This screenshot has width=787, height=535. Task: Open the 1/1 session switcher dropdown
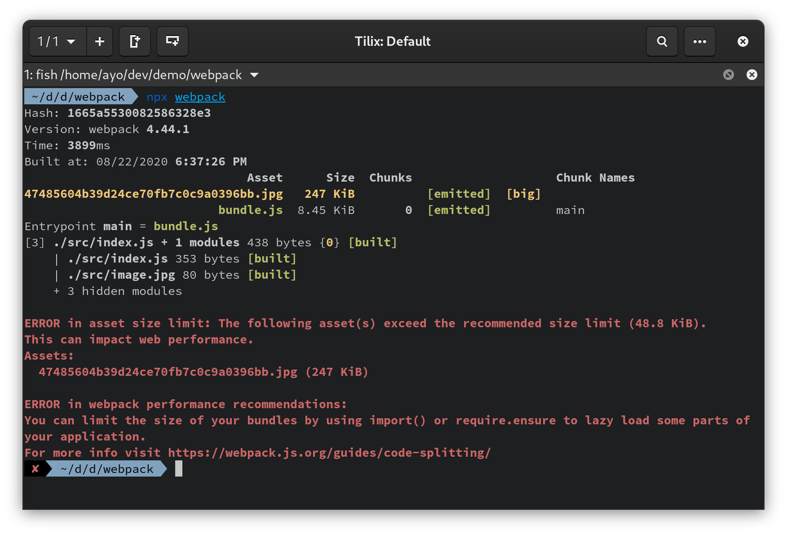point(58,41)
